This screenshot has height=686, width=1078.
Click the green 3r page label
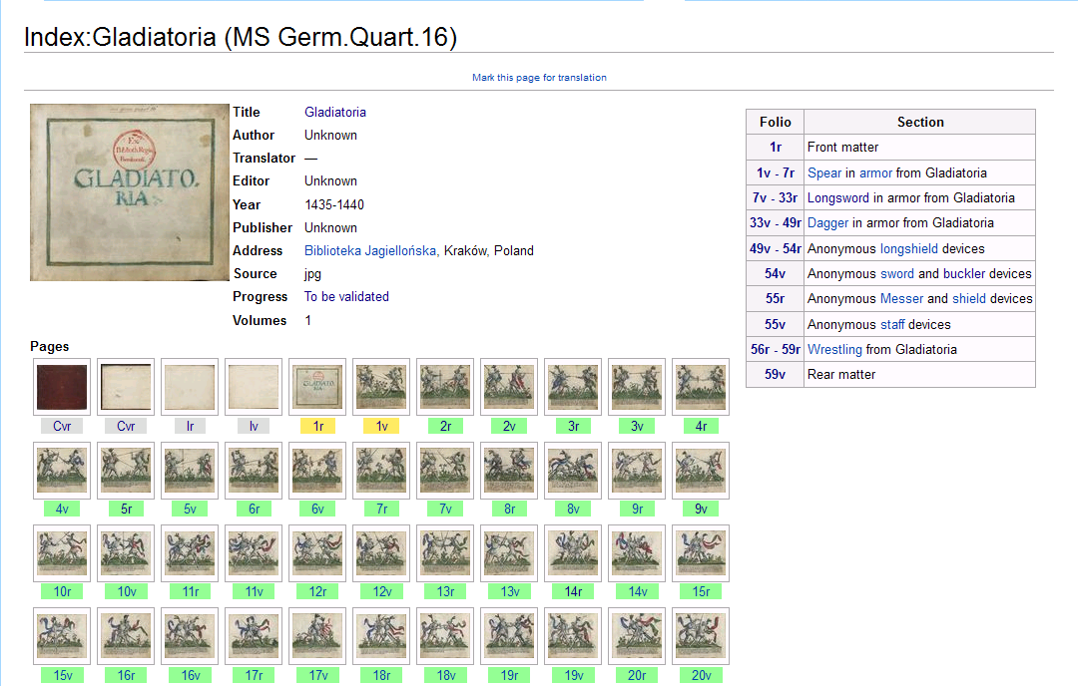point(573,427)
